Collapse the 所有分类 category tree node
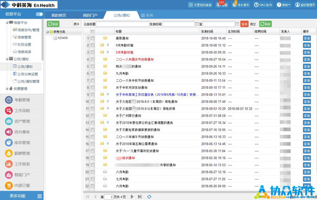This screenshot has width=317, height=200. (x=48, y=32)
